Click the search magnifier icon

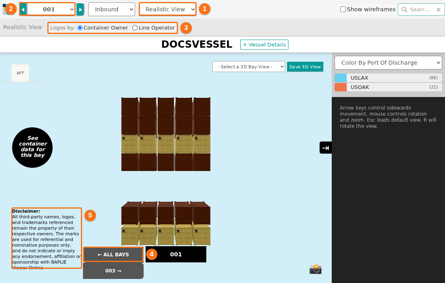pyautogui.click(x=404, y=10)
